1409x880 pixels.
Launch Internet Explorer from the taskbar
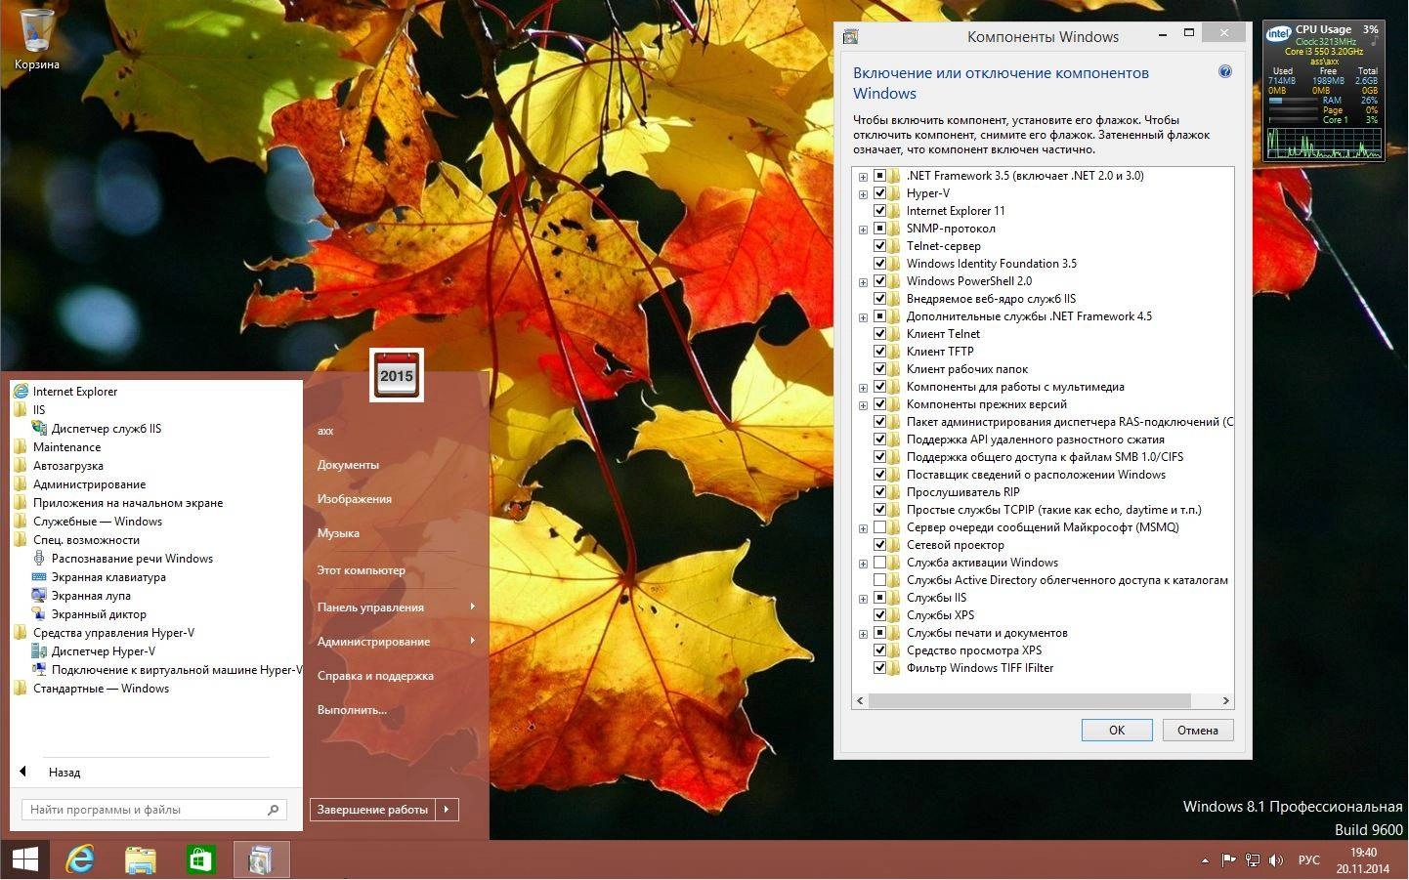click(x=80, y=859)
